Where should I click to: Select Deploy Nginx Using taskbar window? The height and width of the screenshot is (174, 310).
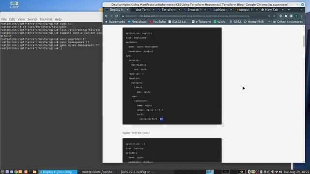coord(58,172)
